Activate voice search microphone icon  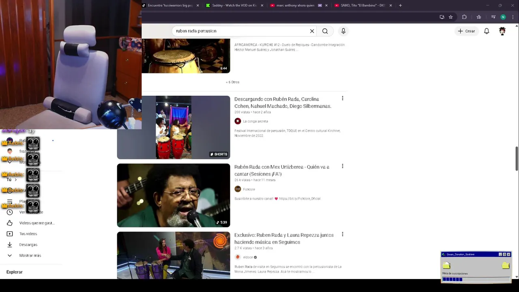(343, 31)
